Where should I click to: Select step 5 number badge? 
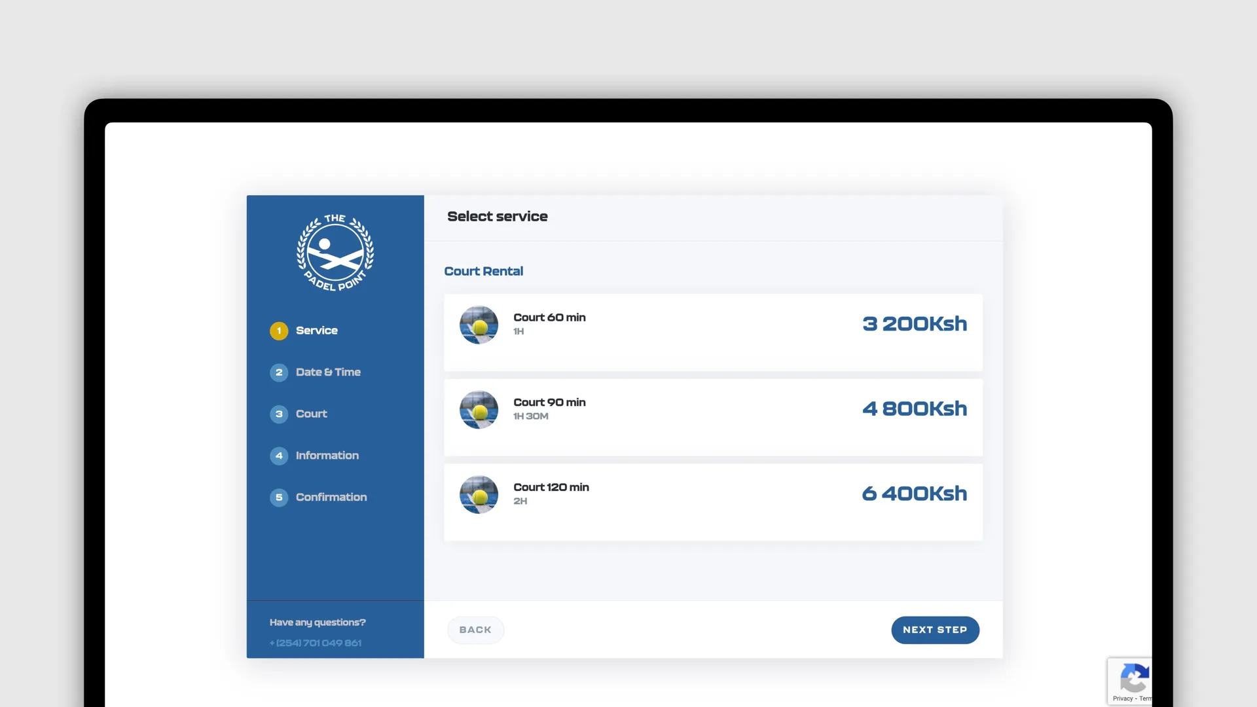tap(279, 498)
